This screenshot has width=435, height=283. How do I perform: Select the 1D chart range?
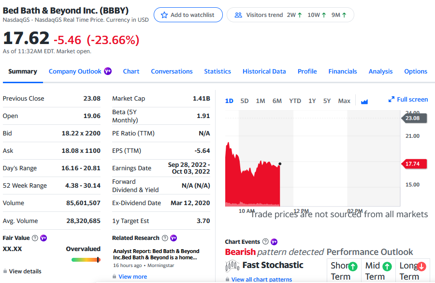(x=229, y=101)
